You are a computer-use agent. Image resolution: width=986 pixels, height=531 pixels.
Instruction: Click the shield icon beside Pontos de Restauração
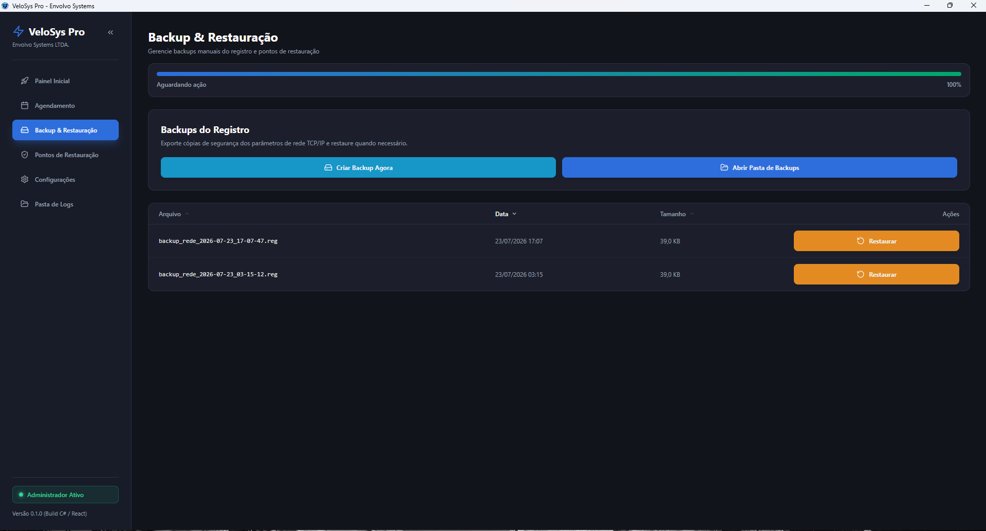25,155
